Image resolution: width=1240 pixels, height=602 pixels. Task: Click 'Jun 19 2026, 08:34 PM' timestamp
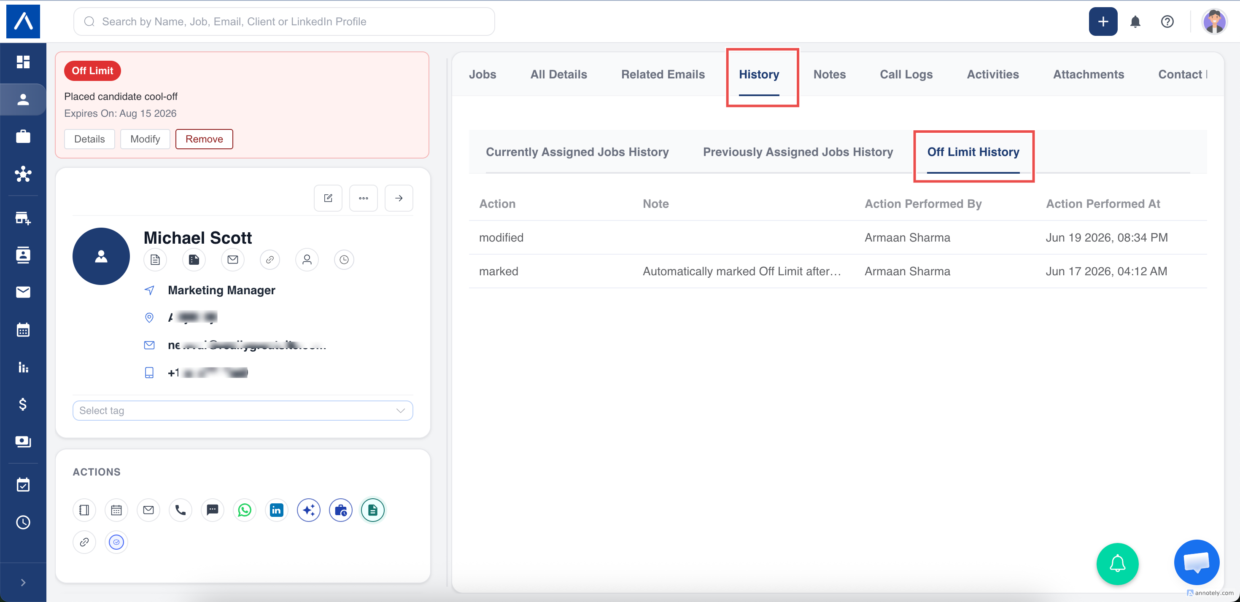1107,237
